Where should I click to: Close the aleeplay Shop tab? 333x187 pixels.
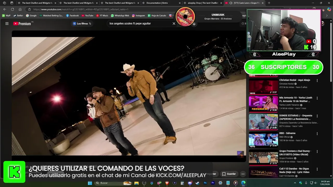coord(221,3)
